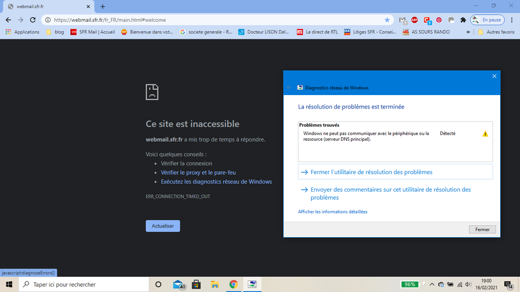Viewport: 520px width, 292px height.
Task: Expand the hidden bookmarks overflow chevron
Action: tap(468, 32)
